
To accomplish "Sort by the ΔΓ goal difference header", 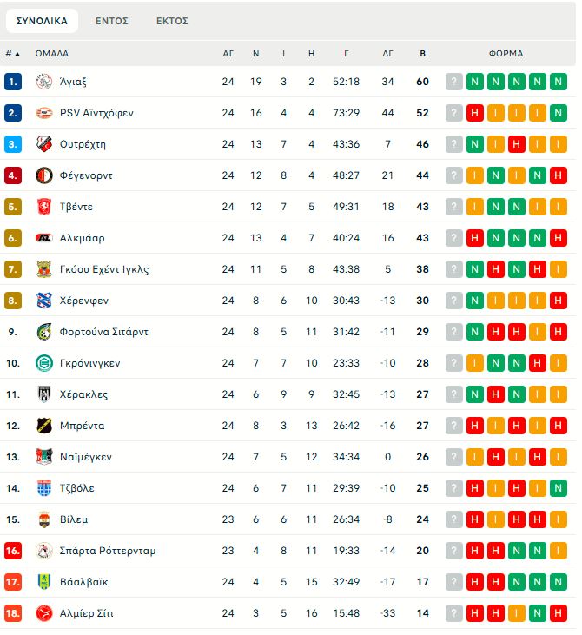I will [387, 53].
